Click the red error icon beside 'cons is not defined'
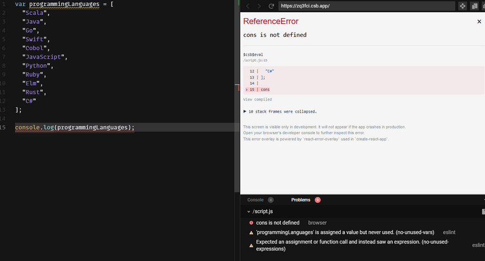This screenshot has height=261, width=485. [x=251, y=223]
